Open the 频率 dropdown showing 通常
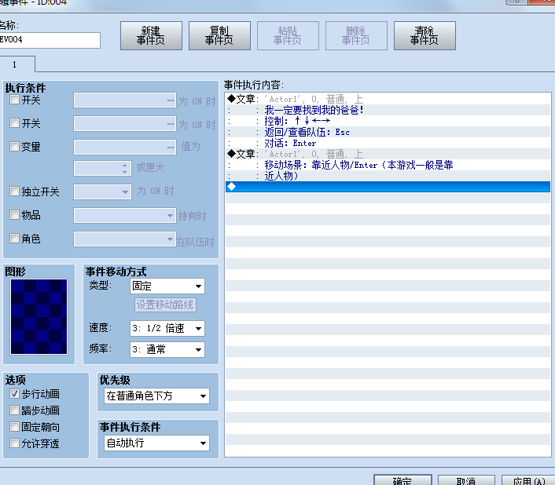 point(167,350)
